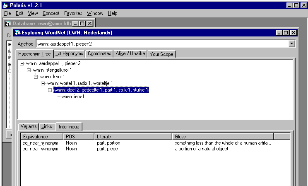Switch to the Variants tab
Viewport: 308px width, 186px height.
[x=29, y=126]
